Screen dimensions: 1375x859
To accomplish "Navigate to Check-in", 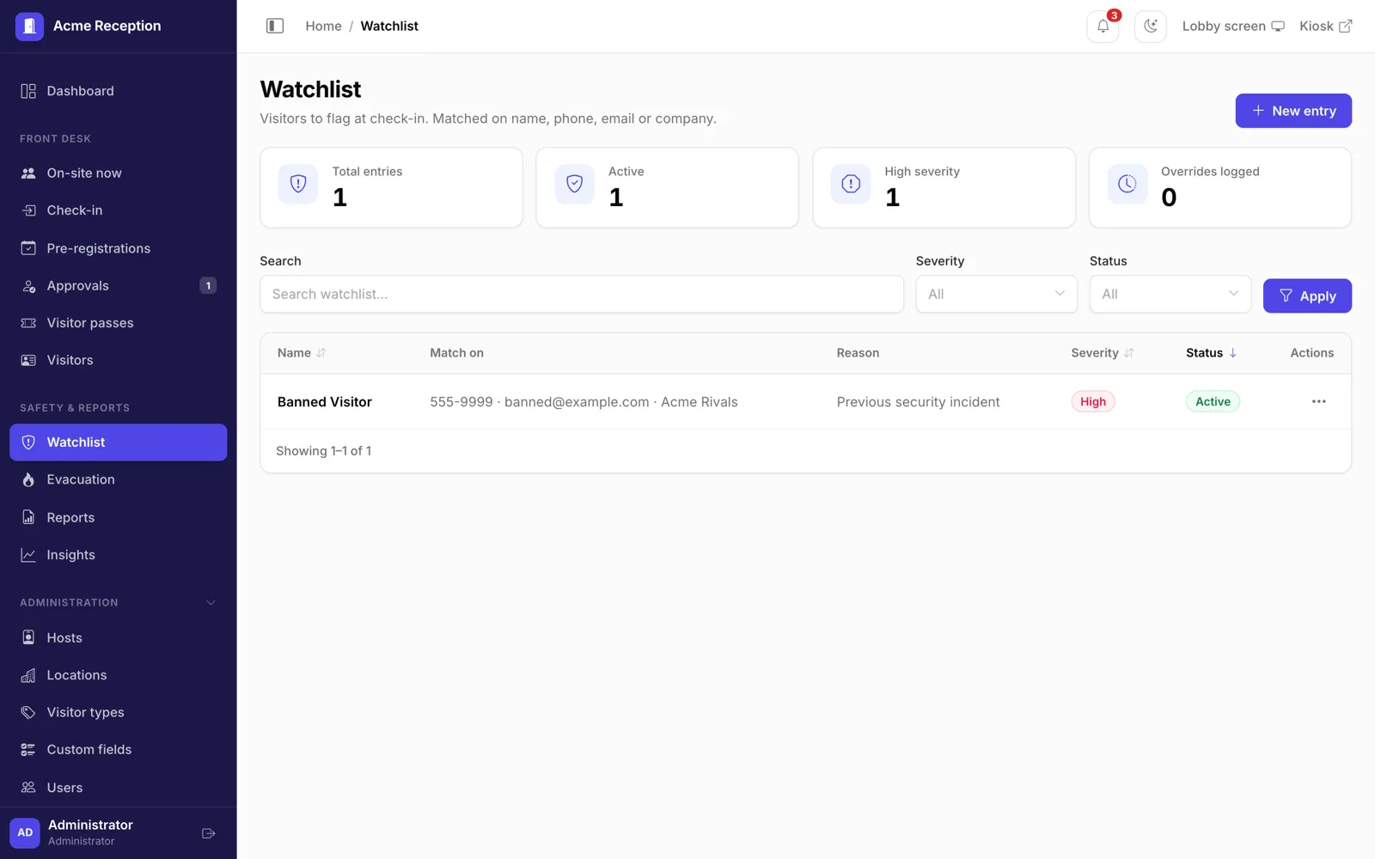I will click(118, 210).
